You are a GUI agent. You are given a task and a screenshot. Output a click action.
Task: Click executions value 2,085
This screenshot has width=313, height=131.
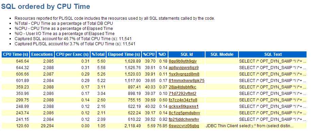49,61
